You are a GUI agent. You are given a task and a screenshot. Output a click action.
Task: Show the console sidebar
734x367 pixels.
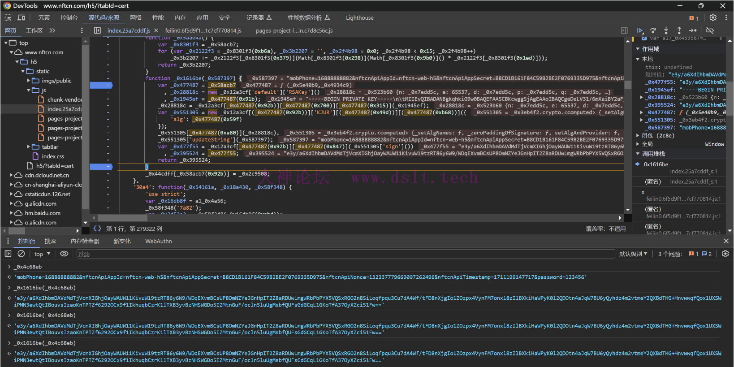[x=8, y=254]
